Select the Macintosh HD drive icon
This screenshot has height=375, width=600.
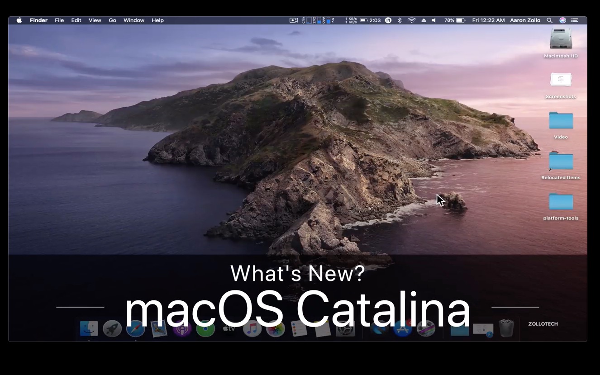(561, 43)
